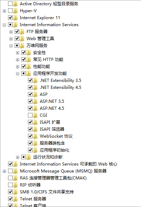The image size is (141, 207).
Task: Click the ASP.NET 4.5 folder icon
Action: (x=35, y=108)
